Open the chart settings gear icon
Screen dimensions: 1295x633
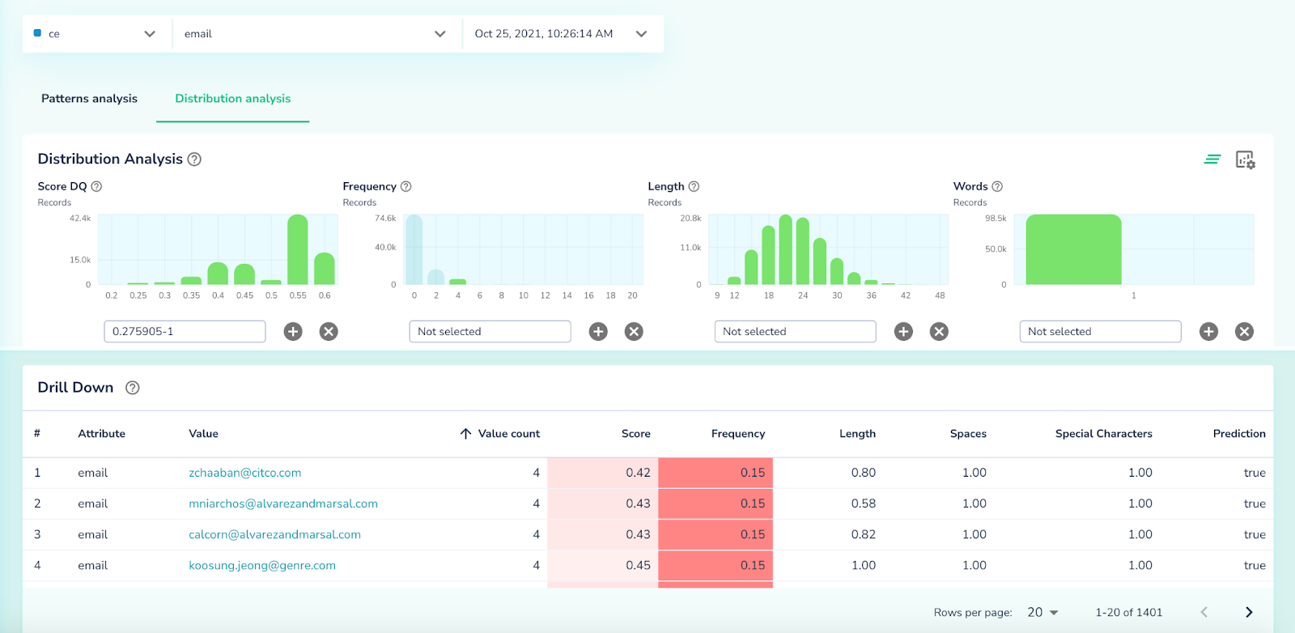(1245, 159)
